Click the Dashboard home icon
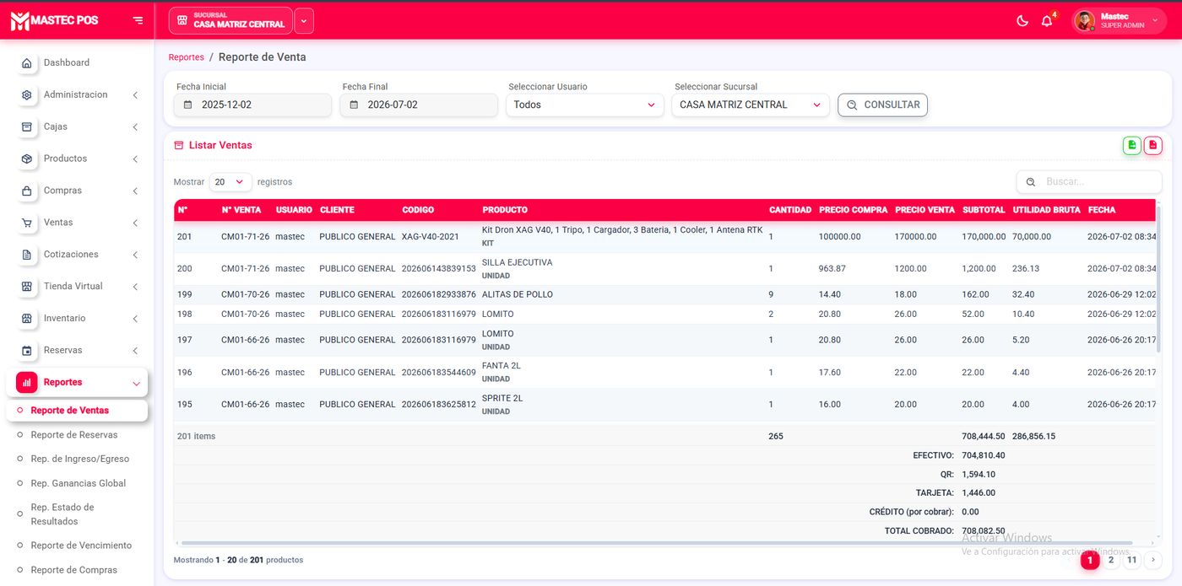This screenshot has height=586, width=1182. click(x=27, y=63)
